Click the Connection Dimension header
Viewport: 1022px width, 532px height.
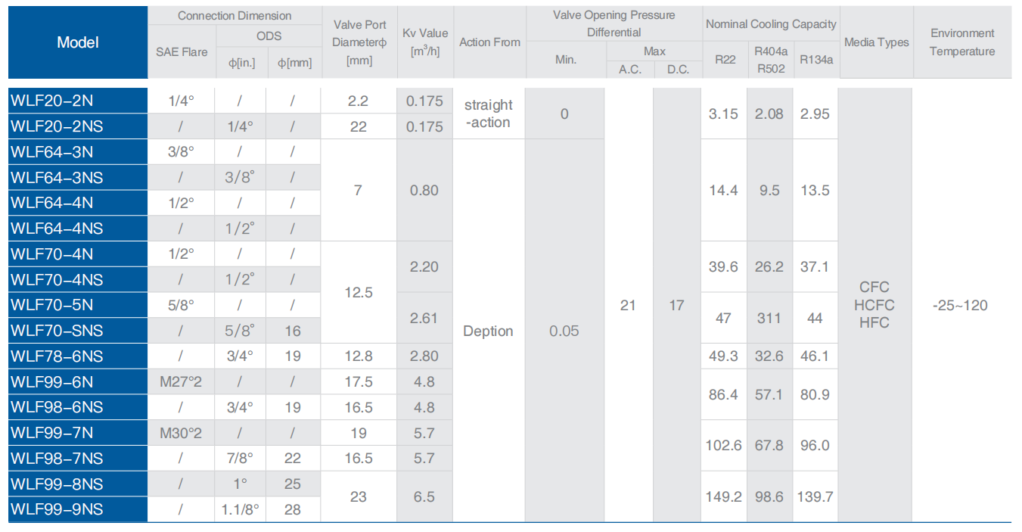234,15
